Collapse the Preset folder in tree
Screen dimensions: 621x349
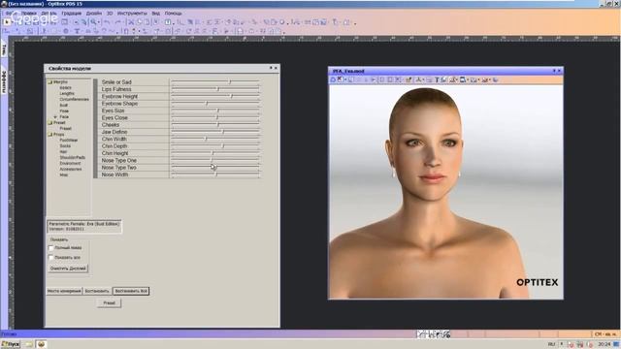coord(50,123)
